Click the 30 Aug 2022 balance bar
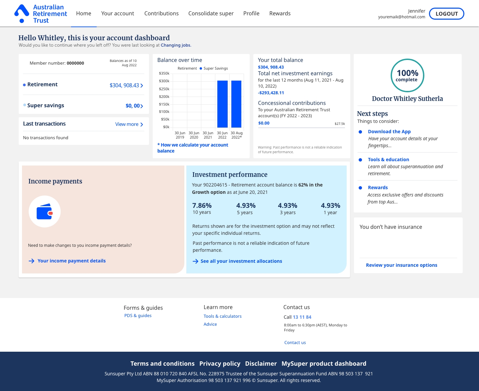 (236, 104)
